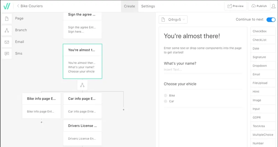Viewport: 278px width, 147px height.
Task: Click the Sms chat bubble icon
Action: 7,54
